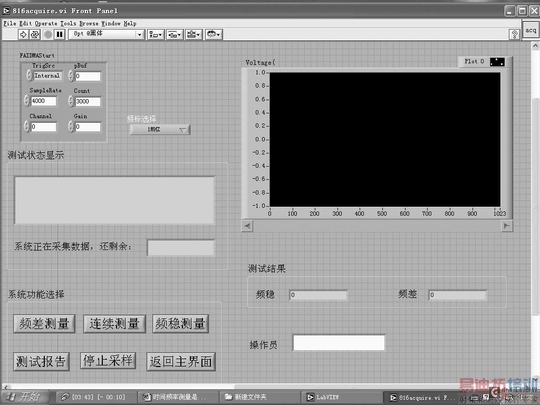Click the TrigSrc increment/decrement arrows
Image resolution: width=540 pixels, height=405 pixels.
point(30,75)
